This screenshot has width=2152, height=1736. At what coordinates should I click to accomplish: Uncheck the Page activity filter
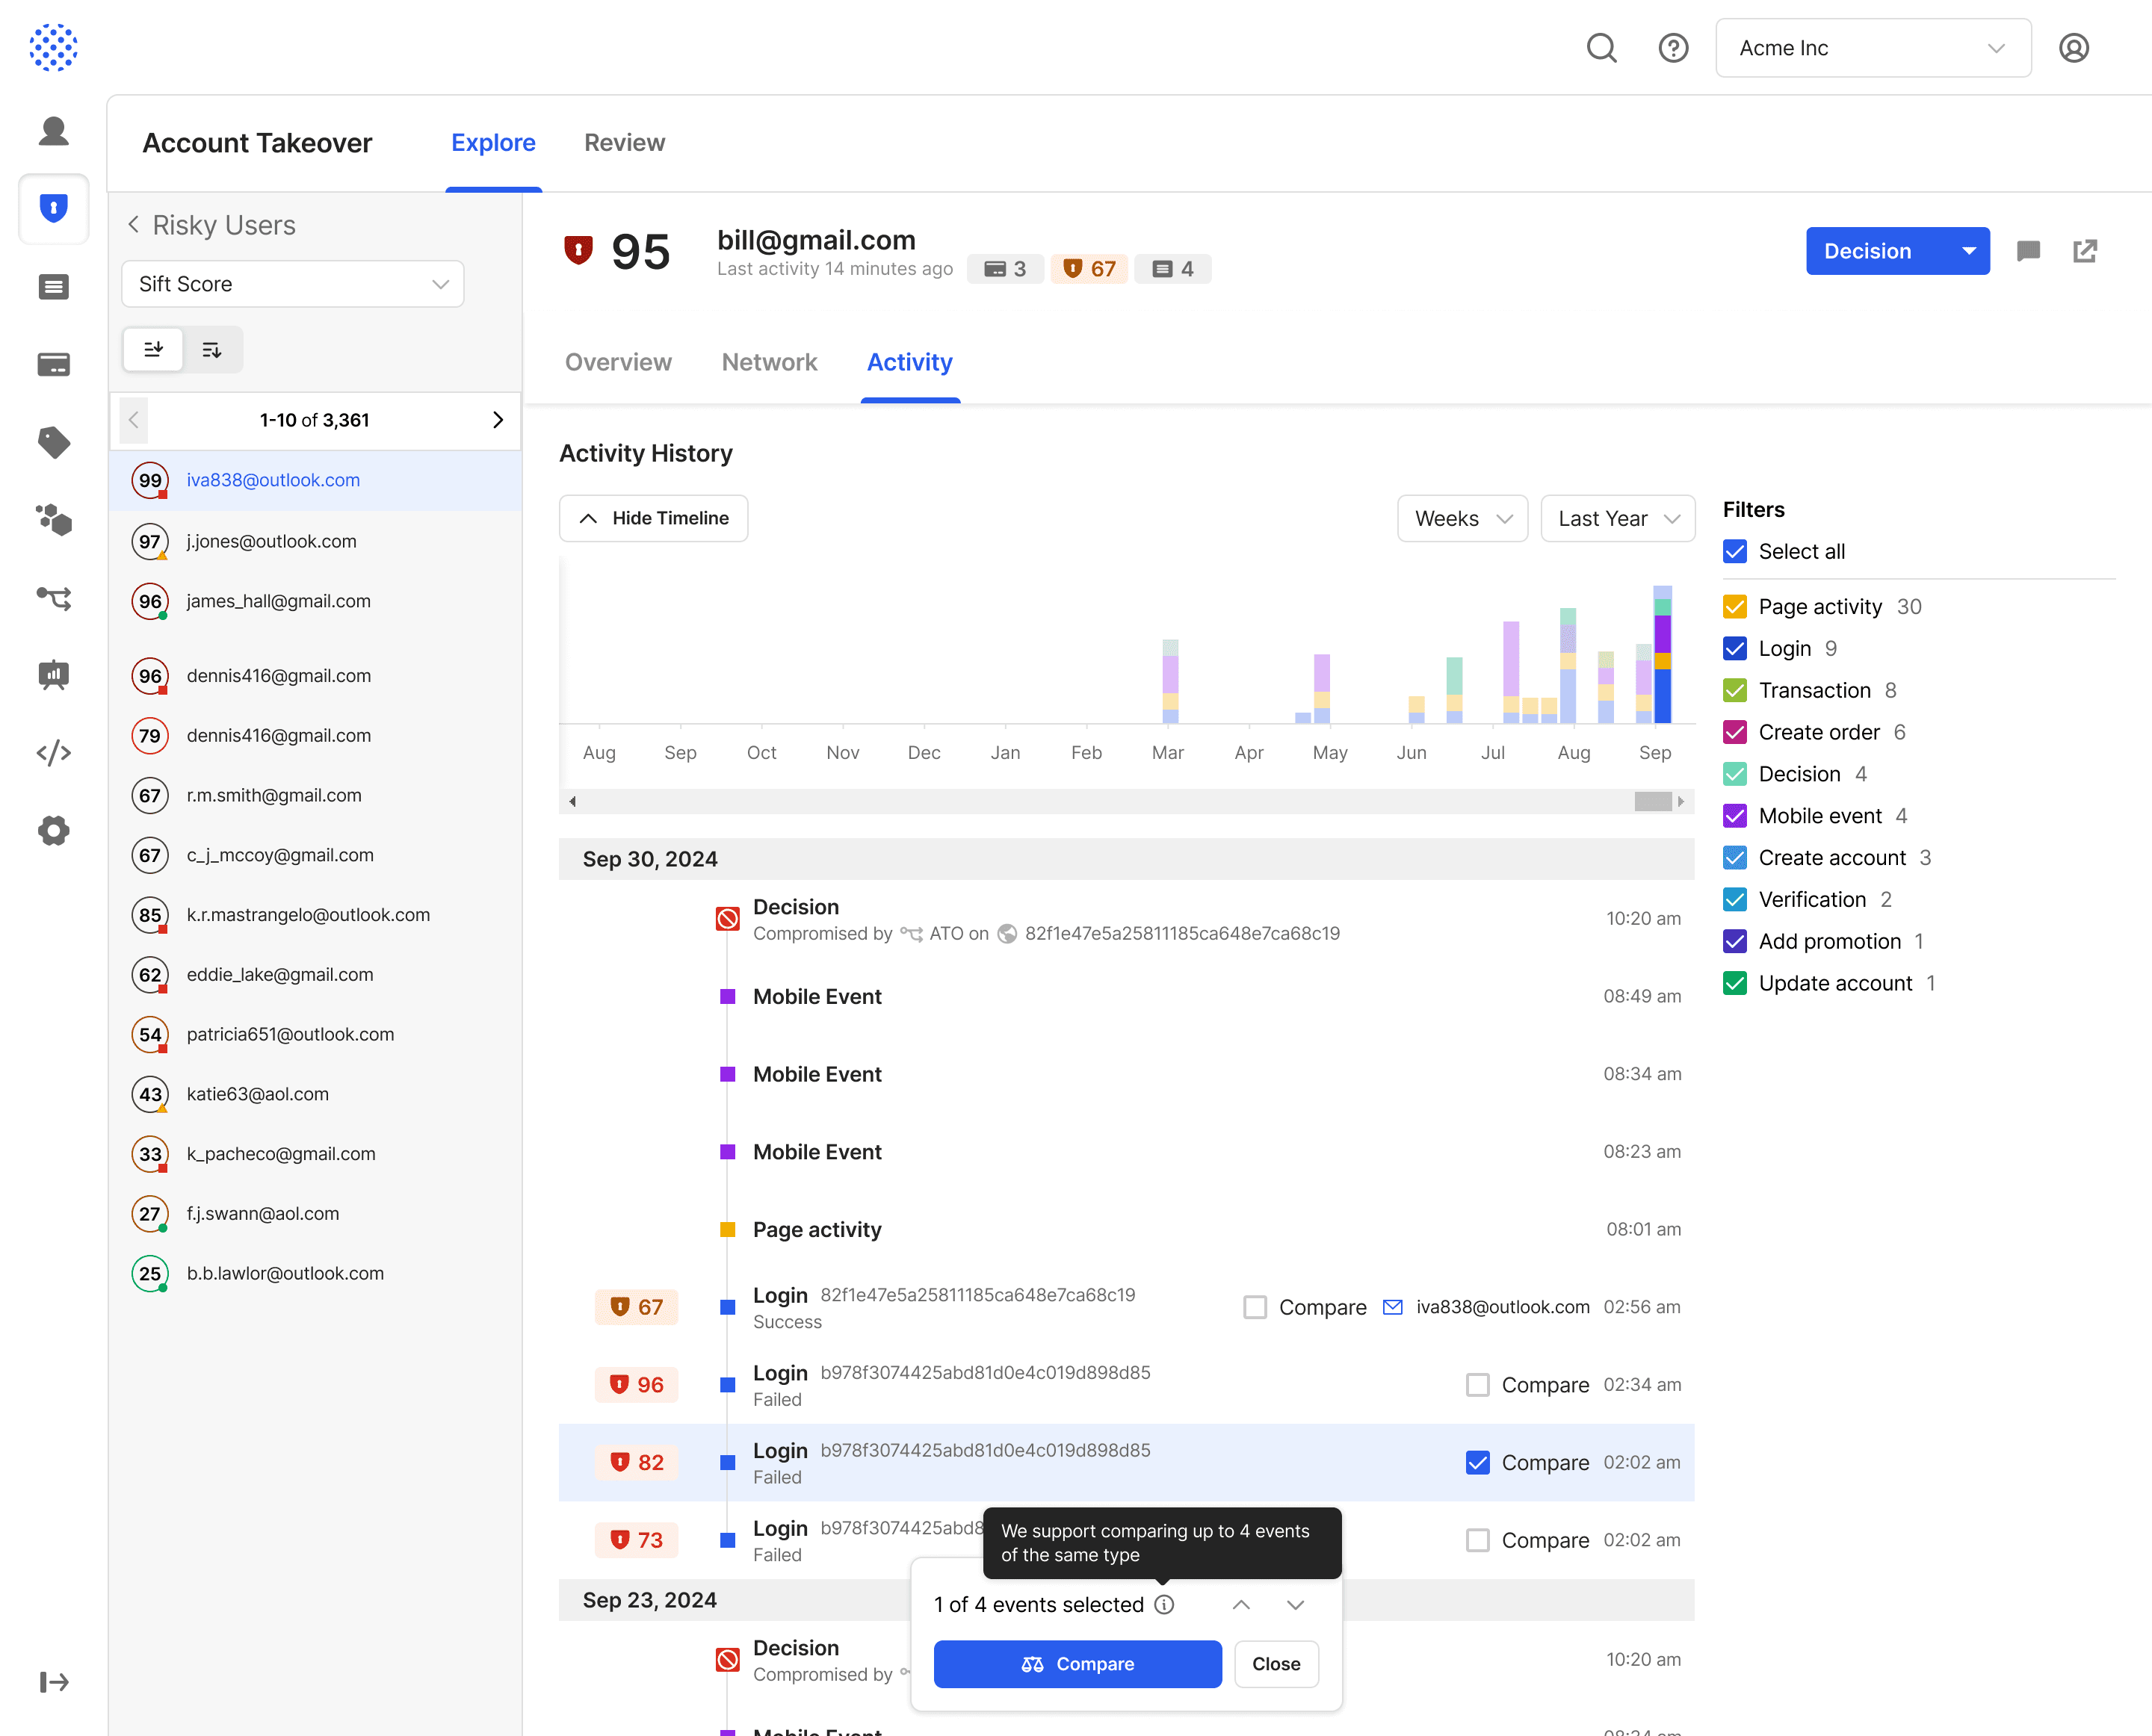coord(1735,607)
